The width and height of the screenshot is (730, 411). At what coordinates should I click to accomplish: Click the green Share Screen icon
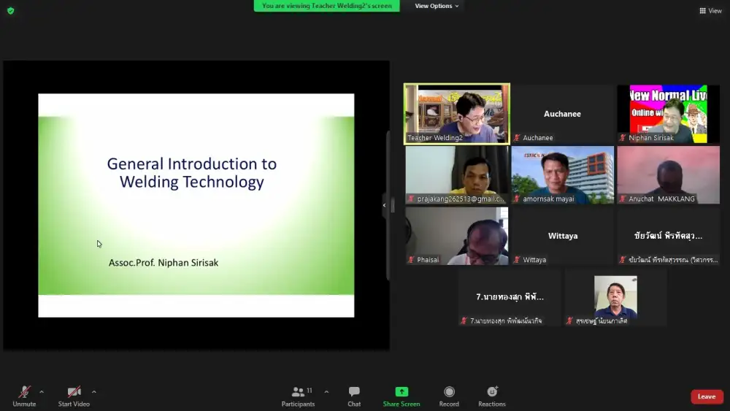pos(401,392)
